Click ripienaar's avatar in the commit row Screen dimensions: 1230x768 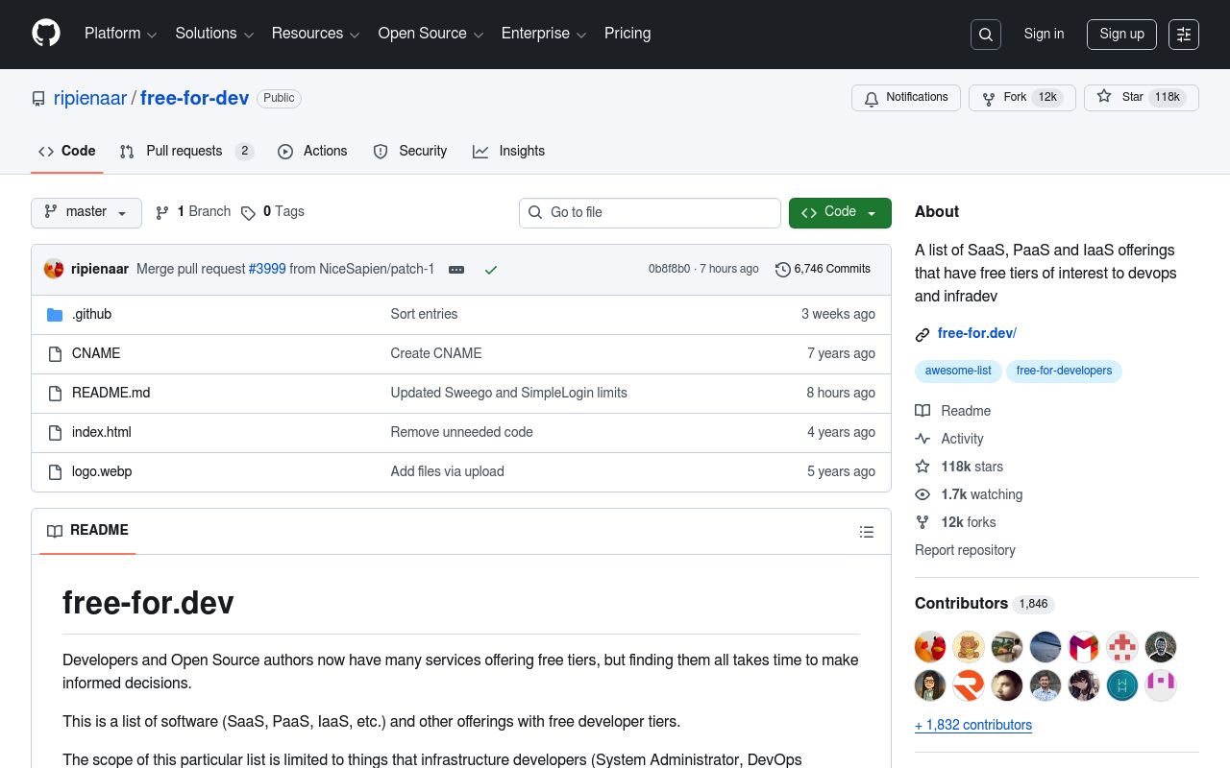pyautogui.click(x=54, y=269)
